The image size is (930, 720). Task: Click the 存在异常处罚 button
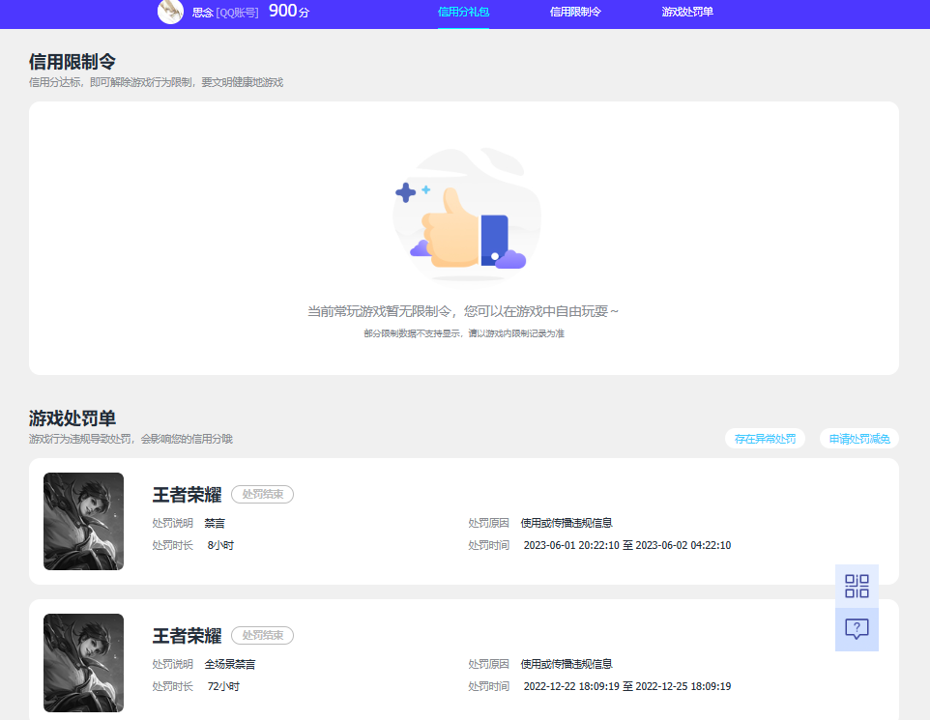(765, 439)
